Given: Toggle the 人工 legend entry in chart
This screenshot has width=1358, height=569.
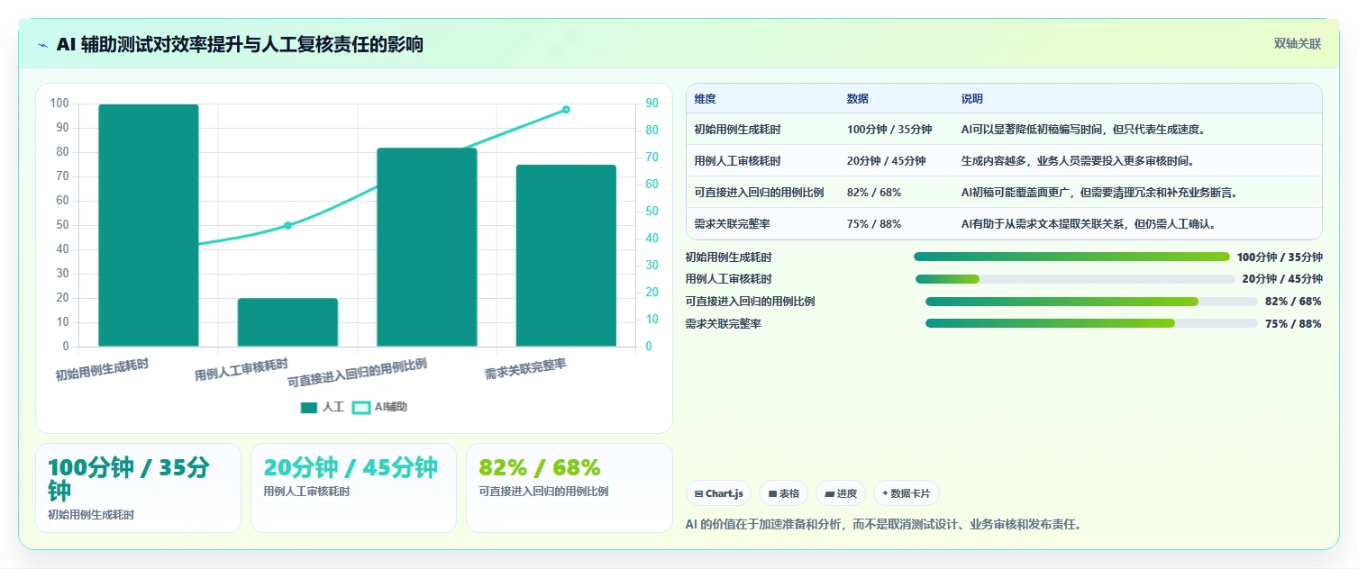Looking at the screenshot, I should [x=322, y=407].
